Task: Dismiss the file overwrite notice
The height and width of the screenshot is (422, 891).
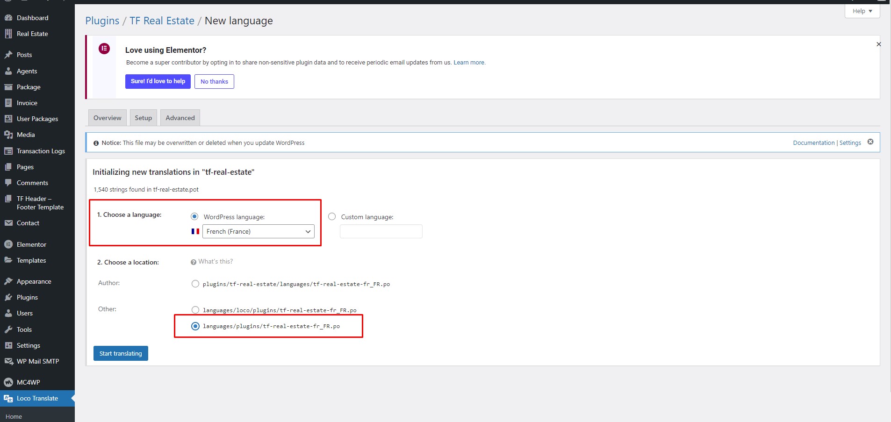Action: click(870, 142)
